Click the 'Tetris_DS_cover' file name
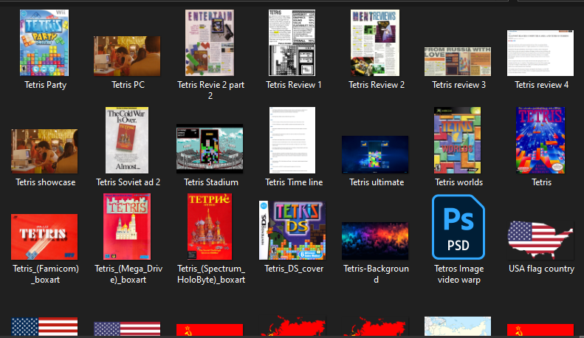This screenshot has width=584, height=338. click(x=294, y=269)
